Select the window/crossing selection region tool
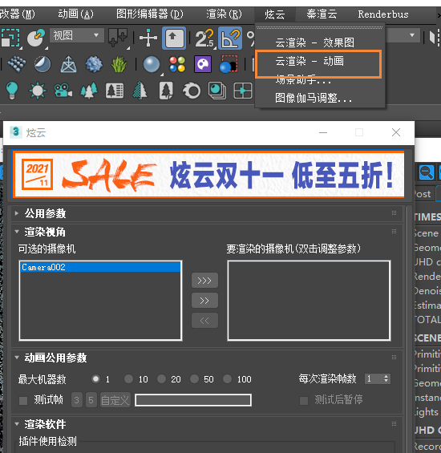This screenshot has height=453, width=441. [10, 38]
